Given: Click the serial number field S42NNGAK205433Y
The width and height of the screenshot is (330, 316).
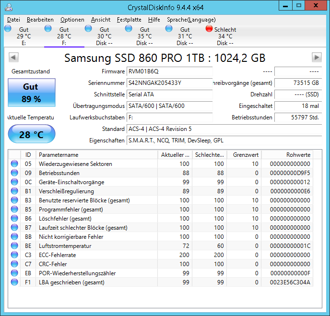Looking at the screenshot, I should [169, 83].
